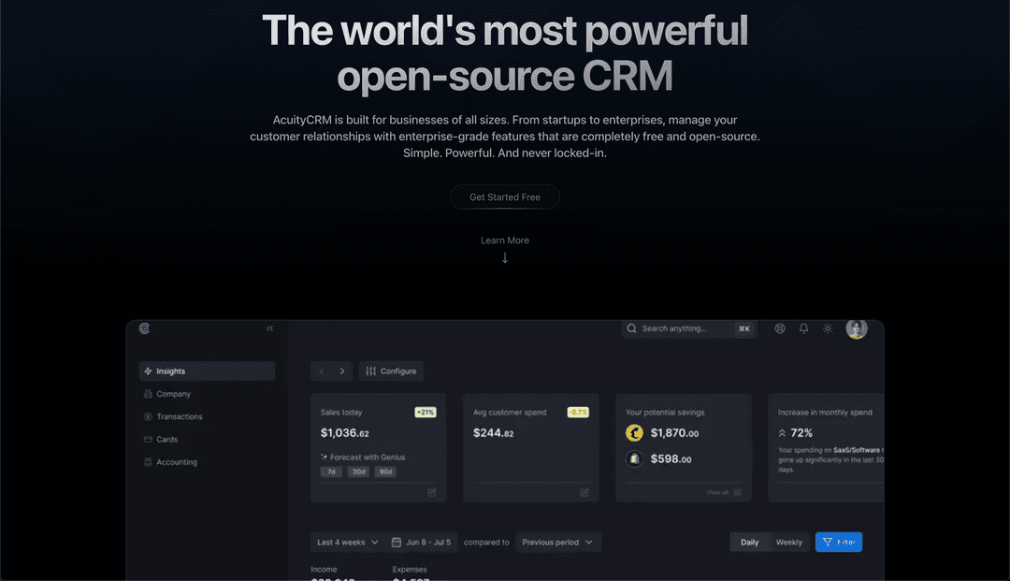Open the Insights sidebar item
Image resolution: width=1010 pixels, height=581 pixels.
tap(207, 371)
